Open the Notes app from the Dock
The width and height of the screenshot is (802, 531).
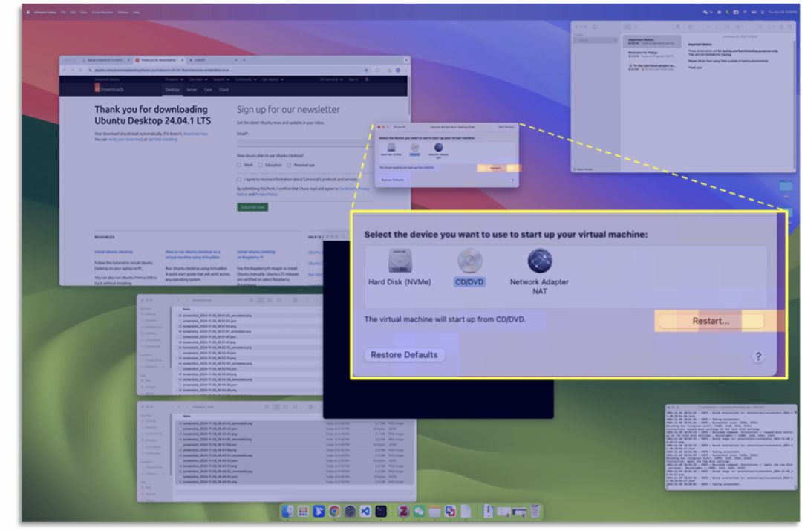click(x=434, y=511)
